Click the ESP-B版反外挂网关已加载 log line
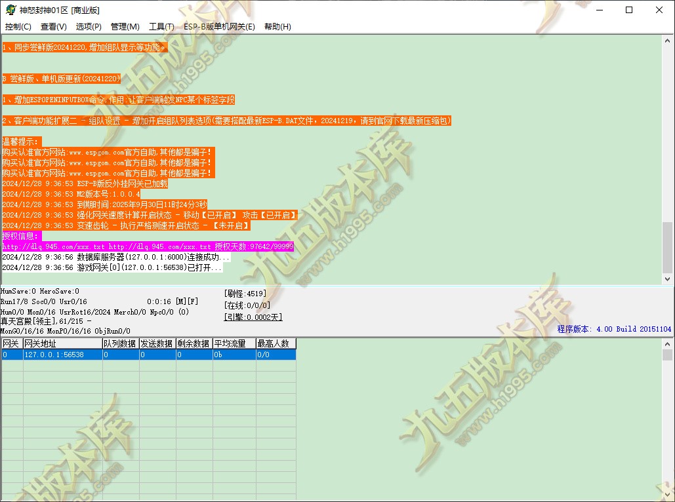This screenshot has width=675, height=502. pyautogui.click(x=85, y=183)
